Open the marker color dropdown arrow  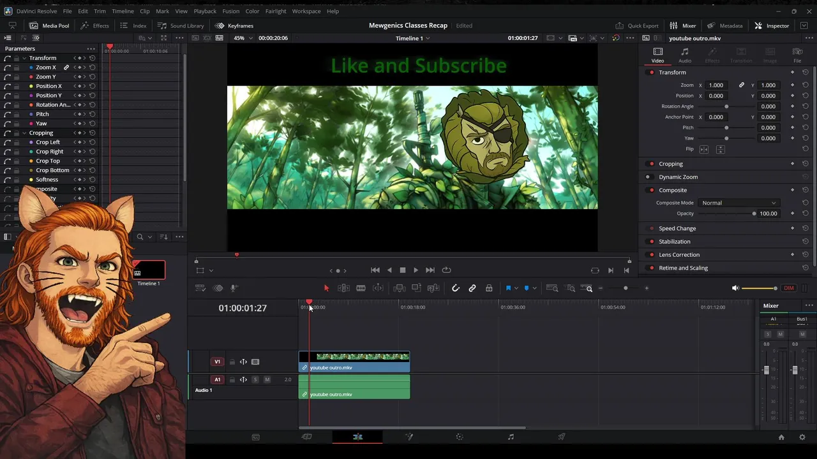coord(534,288)
